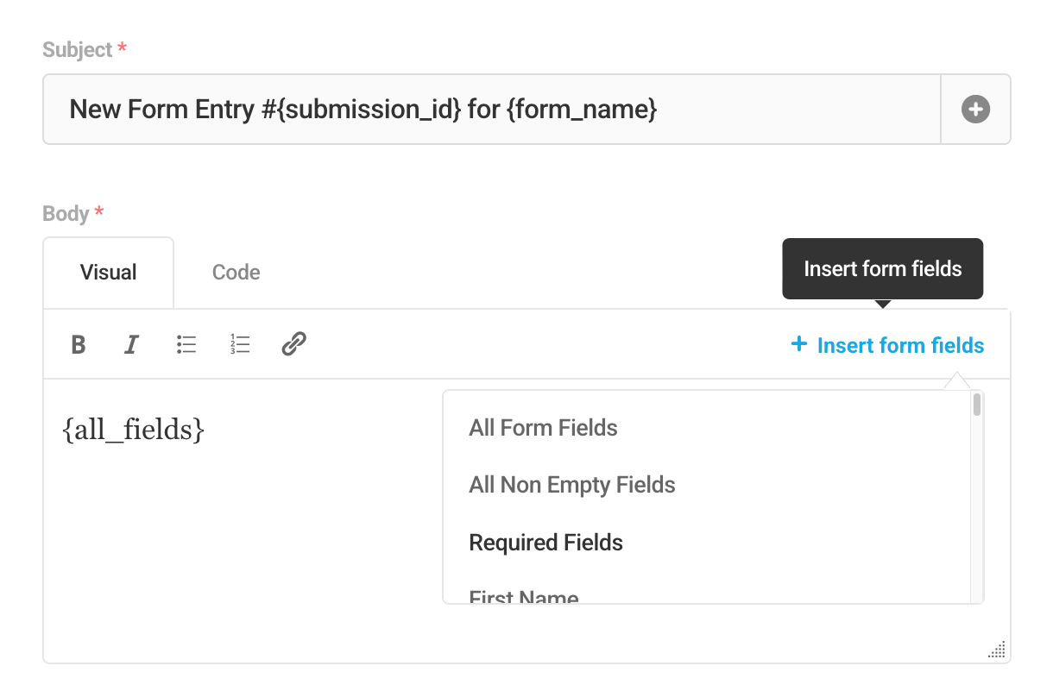Choose All Non Empty Fields option

(571, 485)
